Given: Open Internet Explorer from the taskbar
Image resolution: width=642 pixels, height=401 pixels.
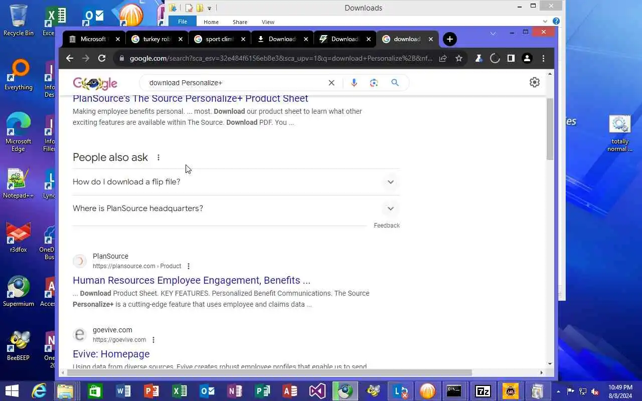Looking at the screenshot, I should [x=39, y=390].
